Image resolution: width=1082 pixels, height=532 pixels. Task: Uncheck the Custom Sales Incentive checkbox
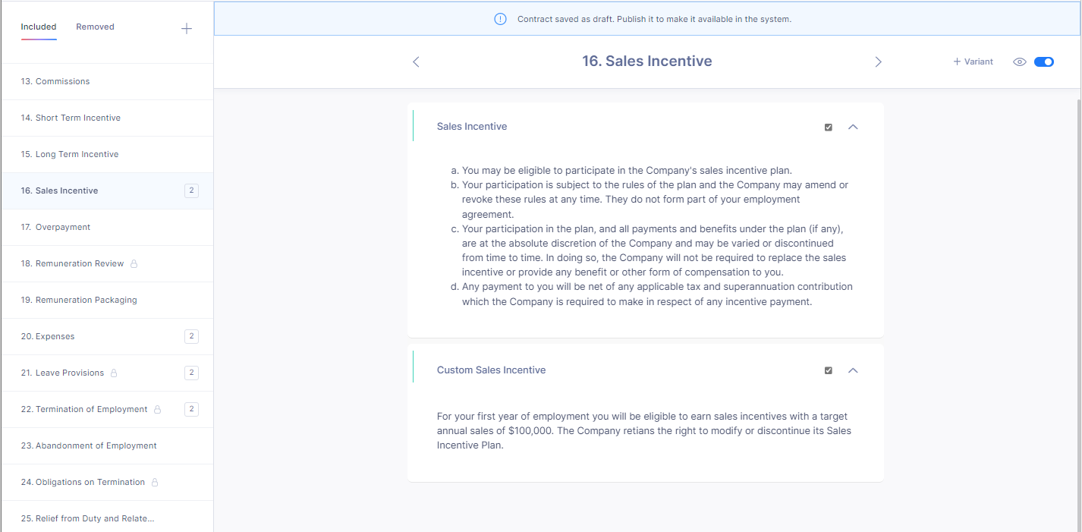tap(829, 370)
